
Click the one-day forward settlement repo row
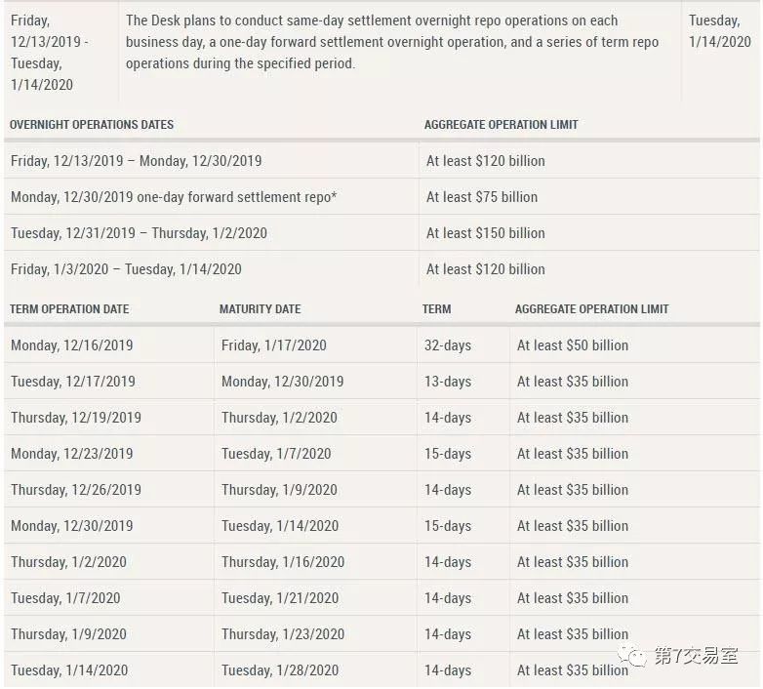point(174,197)
